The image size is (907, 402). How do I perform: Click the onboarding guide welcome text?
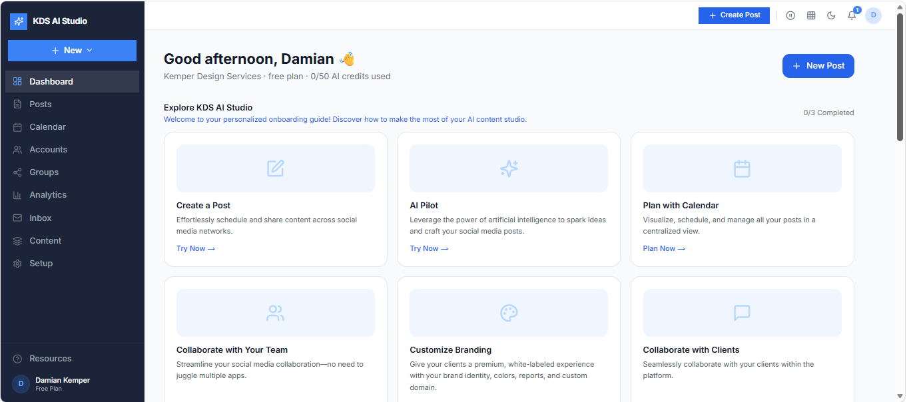point(345,120)
